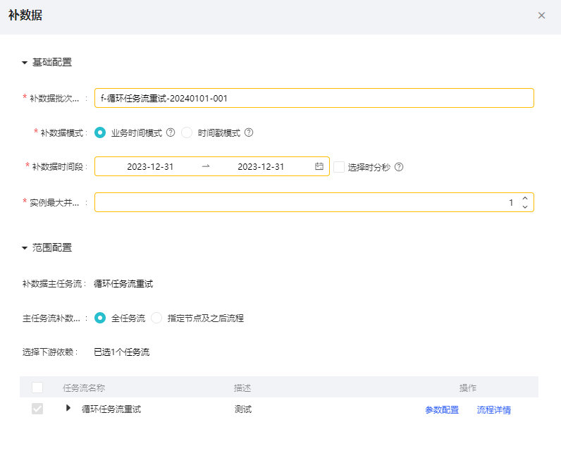Choose the 全任务流 radio option
The image size is (561, 458).
point(100,318)
